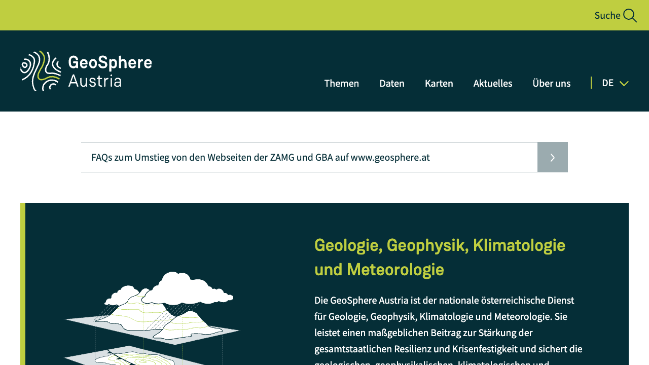
Task: Click the heading Geologie, Geophysik, Klimatologie und Meteorologie
Action: 439,257
